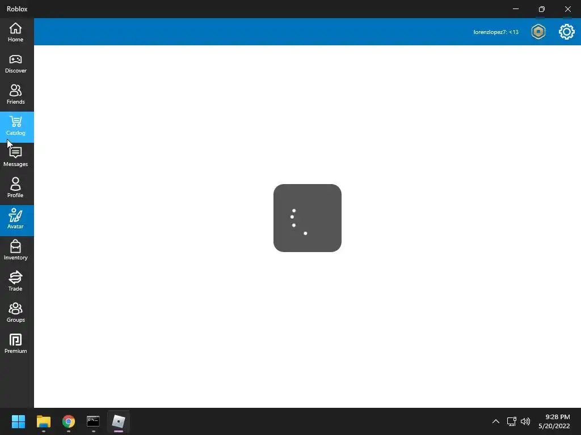Open the volume control in system tray

click(525, 421)
